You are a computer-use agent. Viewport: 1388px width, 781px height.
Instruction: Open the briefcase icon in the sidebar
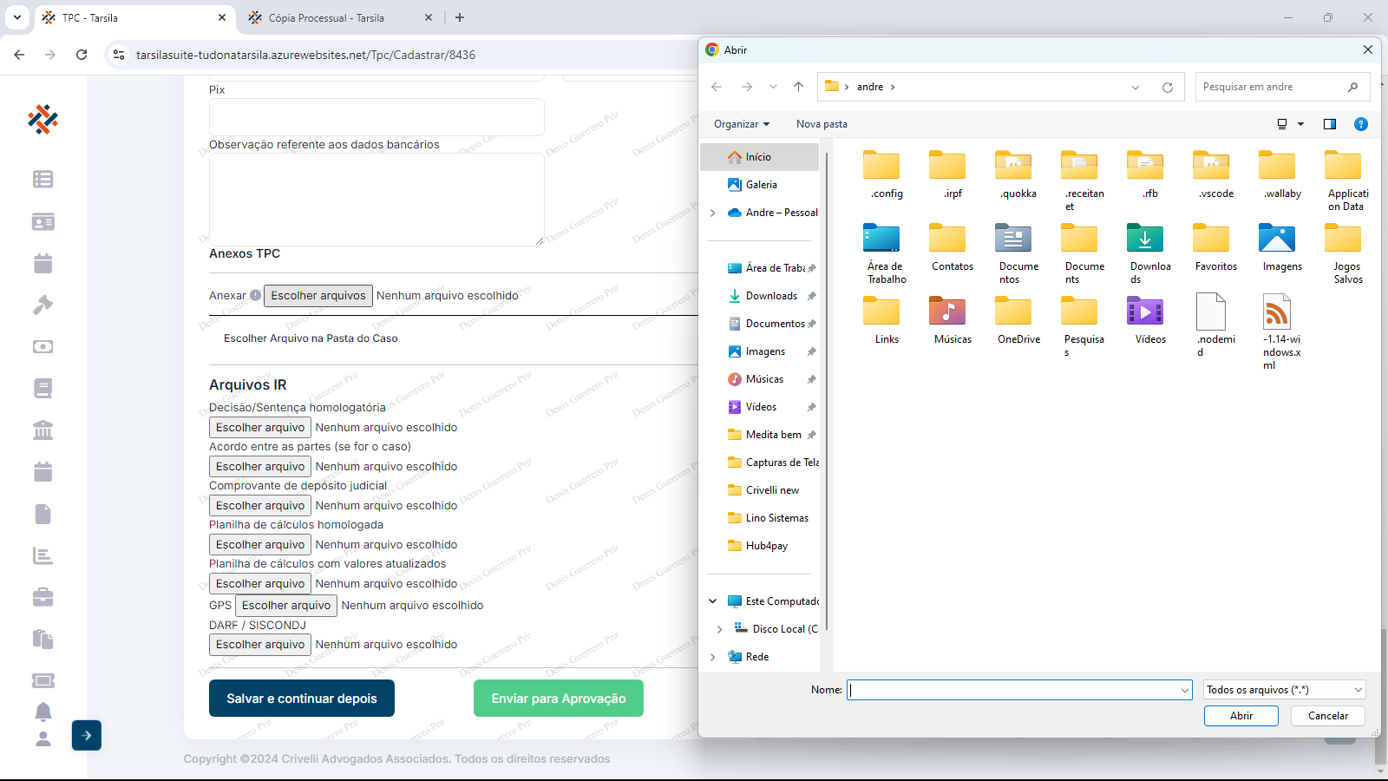coord(43,597)
